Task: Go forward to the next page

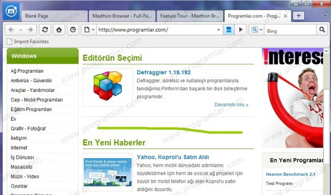Action: [x=30, y=30]
